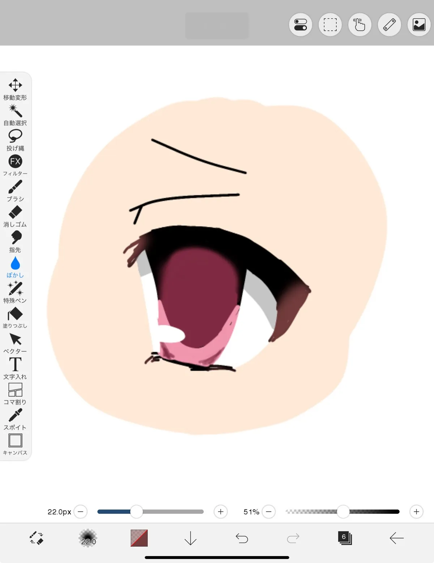Toggle the selection area dashed-square button

click(x=330, y=25)
